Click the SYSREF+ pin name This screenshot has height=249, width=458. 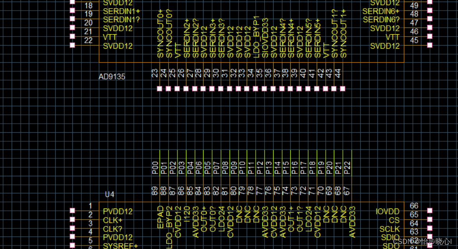(x=120, y=246)
